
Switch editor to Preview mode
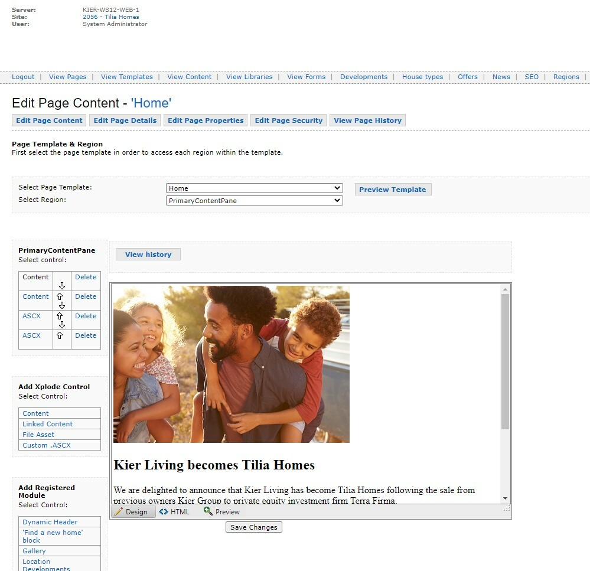pos(221,512)
